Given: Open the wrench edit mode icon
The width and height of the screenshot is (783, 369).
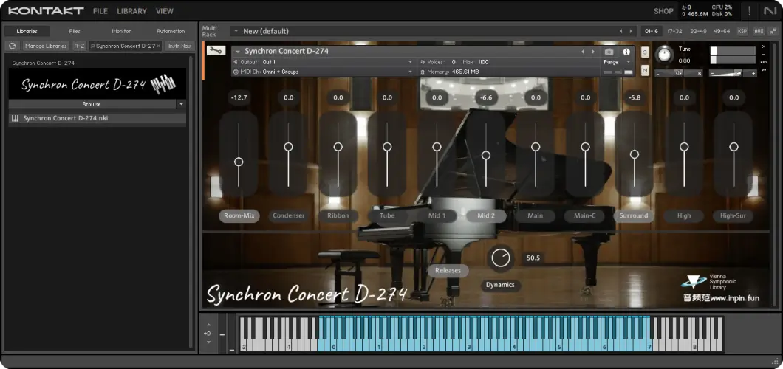Looking at the screenshot, I should [216, 51].
